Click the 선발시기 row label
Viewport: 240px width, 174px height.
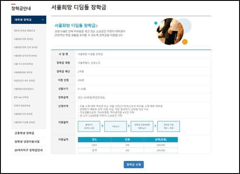(63, 89)
